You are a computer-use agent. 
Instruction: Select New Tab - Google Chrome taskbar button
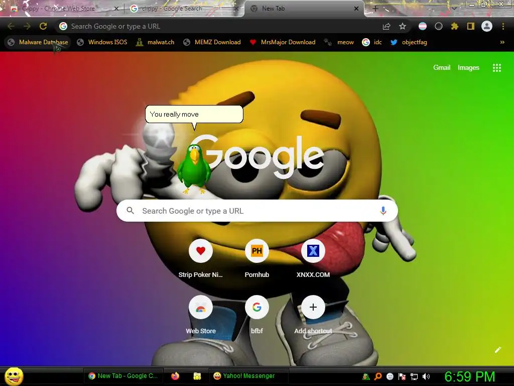(123, 376)
